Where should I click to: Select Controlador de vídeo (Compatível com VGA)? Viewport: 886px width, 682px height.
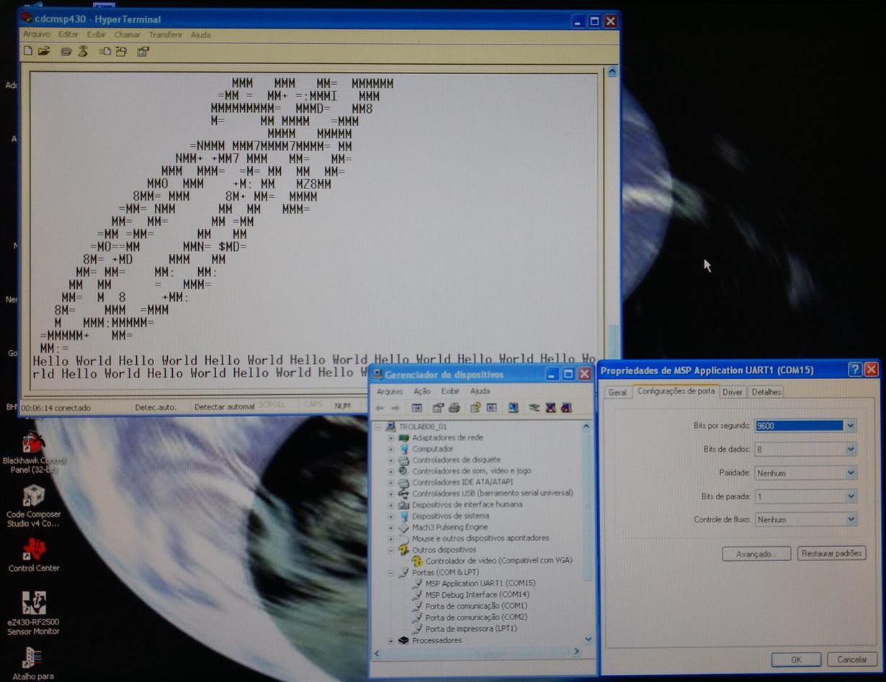[498, 560]
